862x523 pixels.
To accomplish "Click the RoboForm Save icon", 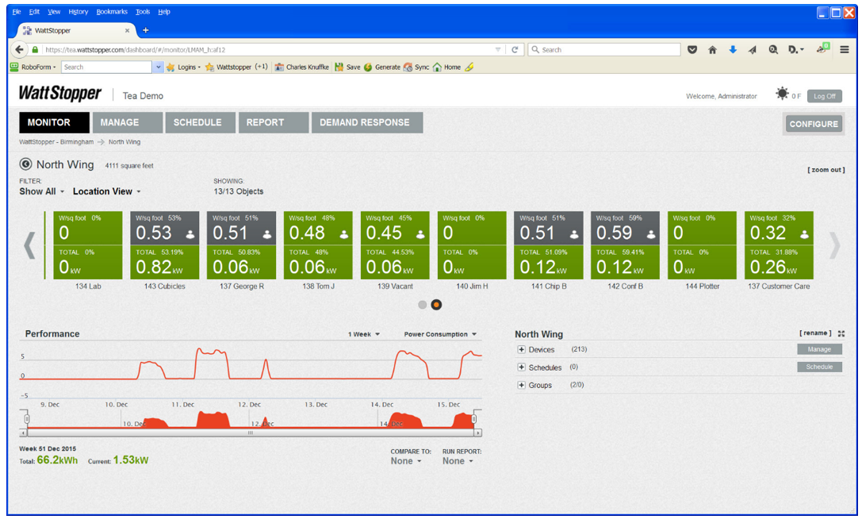I will coord(347,67).
